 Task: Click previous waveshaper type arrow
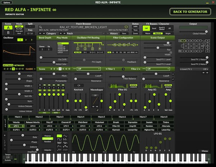pos(93,107)
